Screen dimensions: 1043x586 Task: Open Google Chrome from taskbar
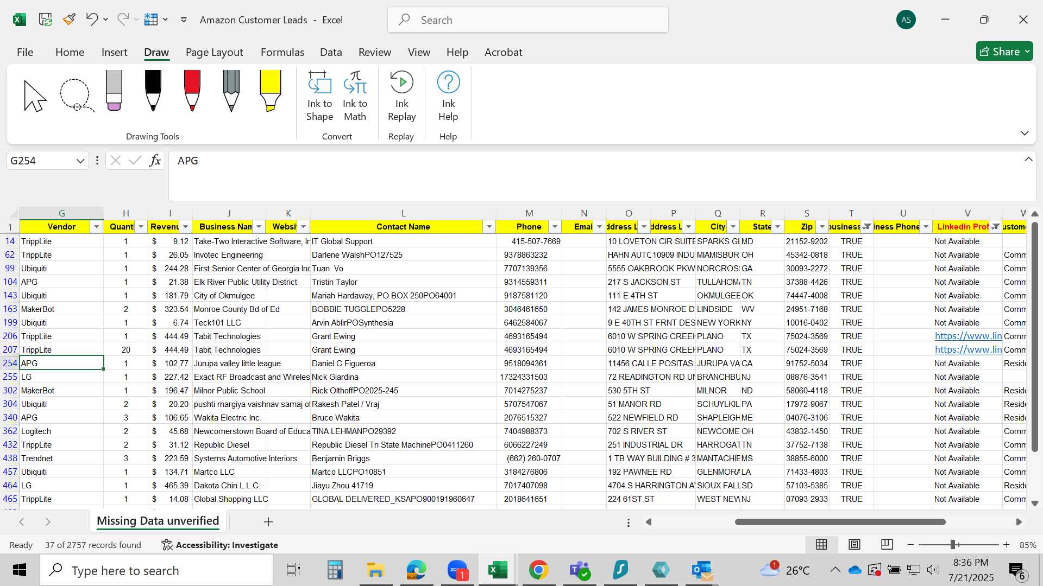pyautogui.click(x=538, y=570)
